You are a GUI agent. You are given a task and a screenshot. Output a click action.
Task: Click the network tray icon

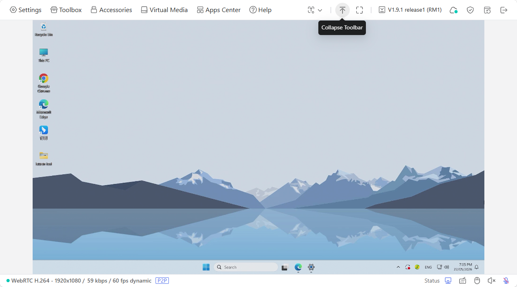440,267
